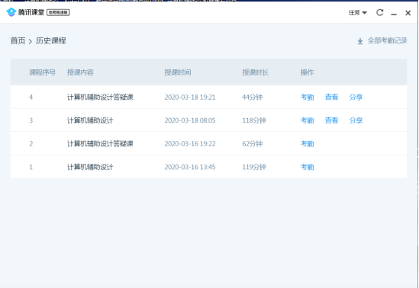
Task: Click the 操作 column header
Action: pyautogui.click(x=307, y=72)
